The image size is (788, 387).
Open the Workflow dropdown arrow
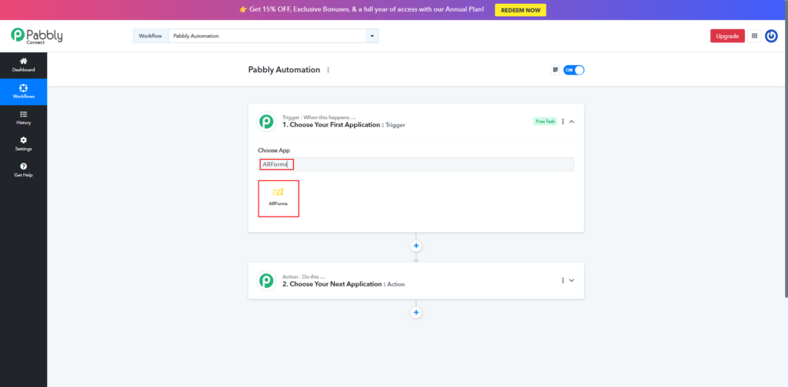pos(372,36)
